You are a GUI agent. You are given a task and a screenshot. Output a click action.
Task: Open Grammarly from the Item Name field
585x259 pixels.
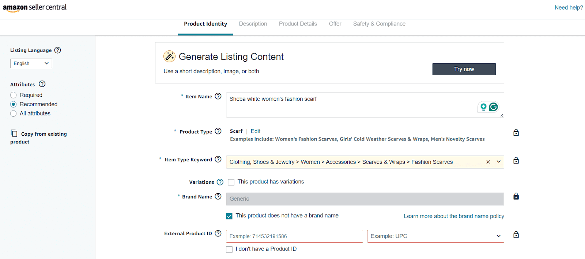pyautogui.click(x=494, y=107)
